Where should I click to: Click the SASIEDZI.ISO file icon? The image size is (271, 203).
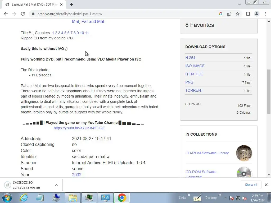coord(7,185)
